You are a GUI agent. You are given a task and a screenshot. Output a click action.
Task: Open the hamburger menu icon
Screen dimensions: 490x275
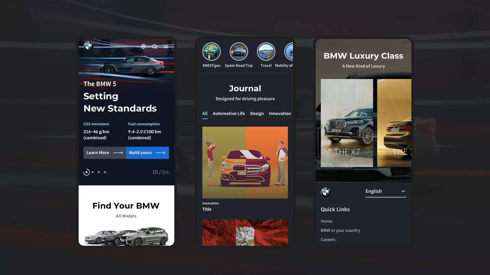166,47
